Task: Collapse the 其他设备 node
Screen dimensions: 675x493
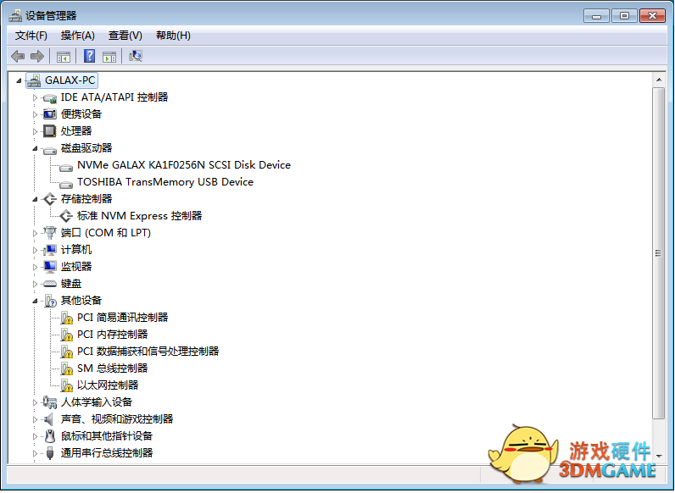Action: (x=35, y=301)
